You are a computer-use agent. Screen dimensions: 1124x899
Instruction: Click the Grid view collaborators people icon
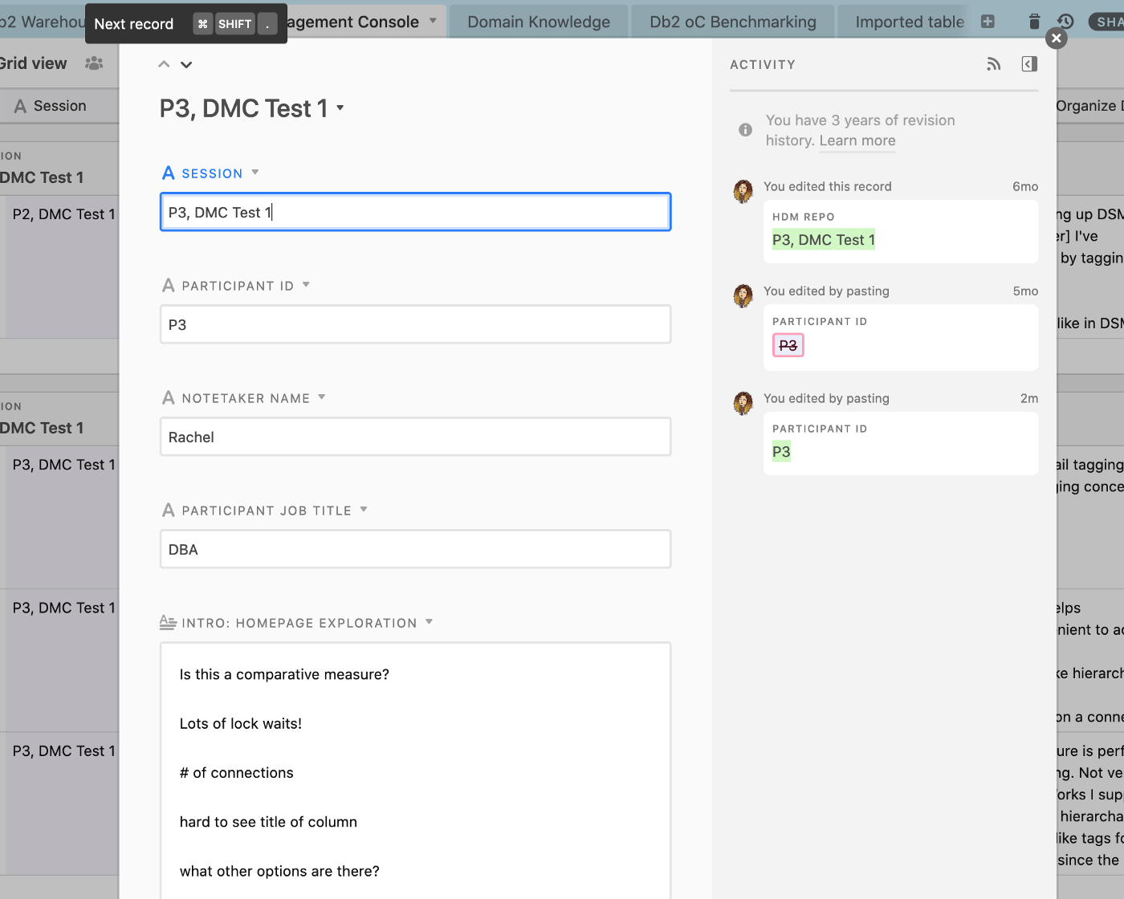tap(94, 63)
